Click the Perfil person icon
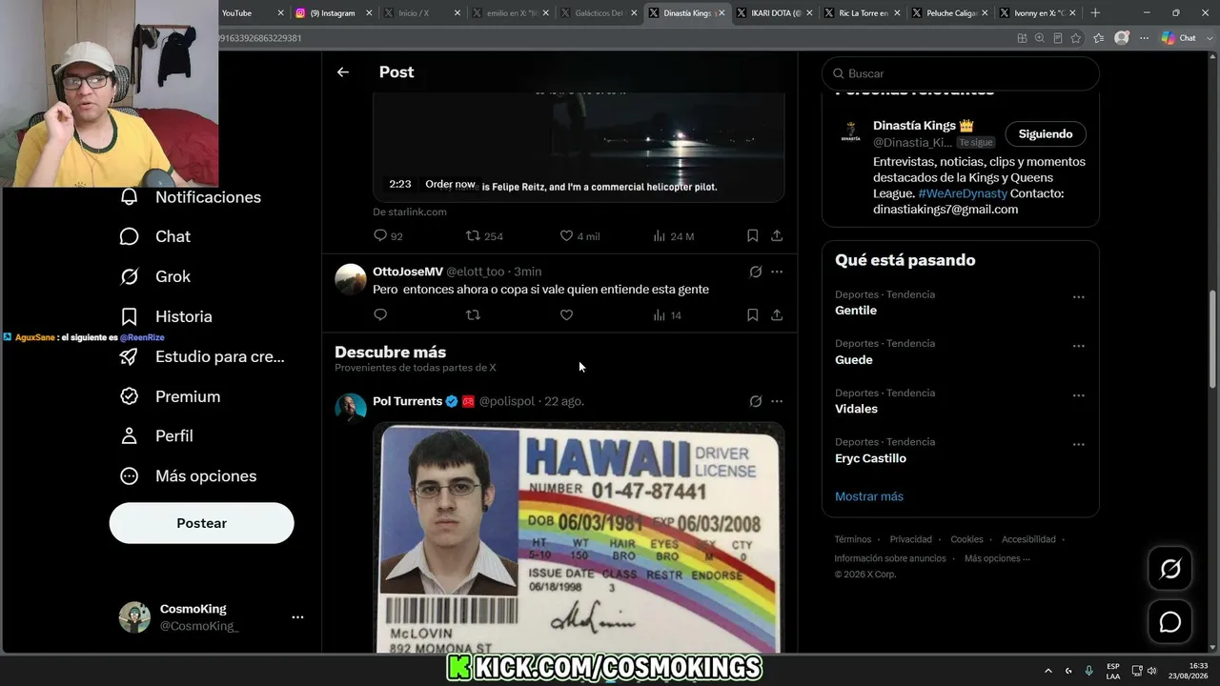 [130, 435]
